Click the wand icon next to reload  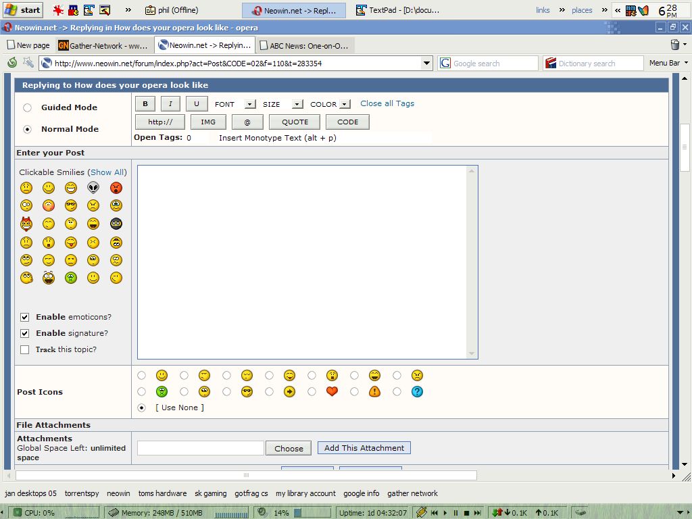[28, 63]
